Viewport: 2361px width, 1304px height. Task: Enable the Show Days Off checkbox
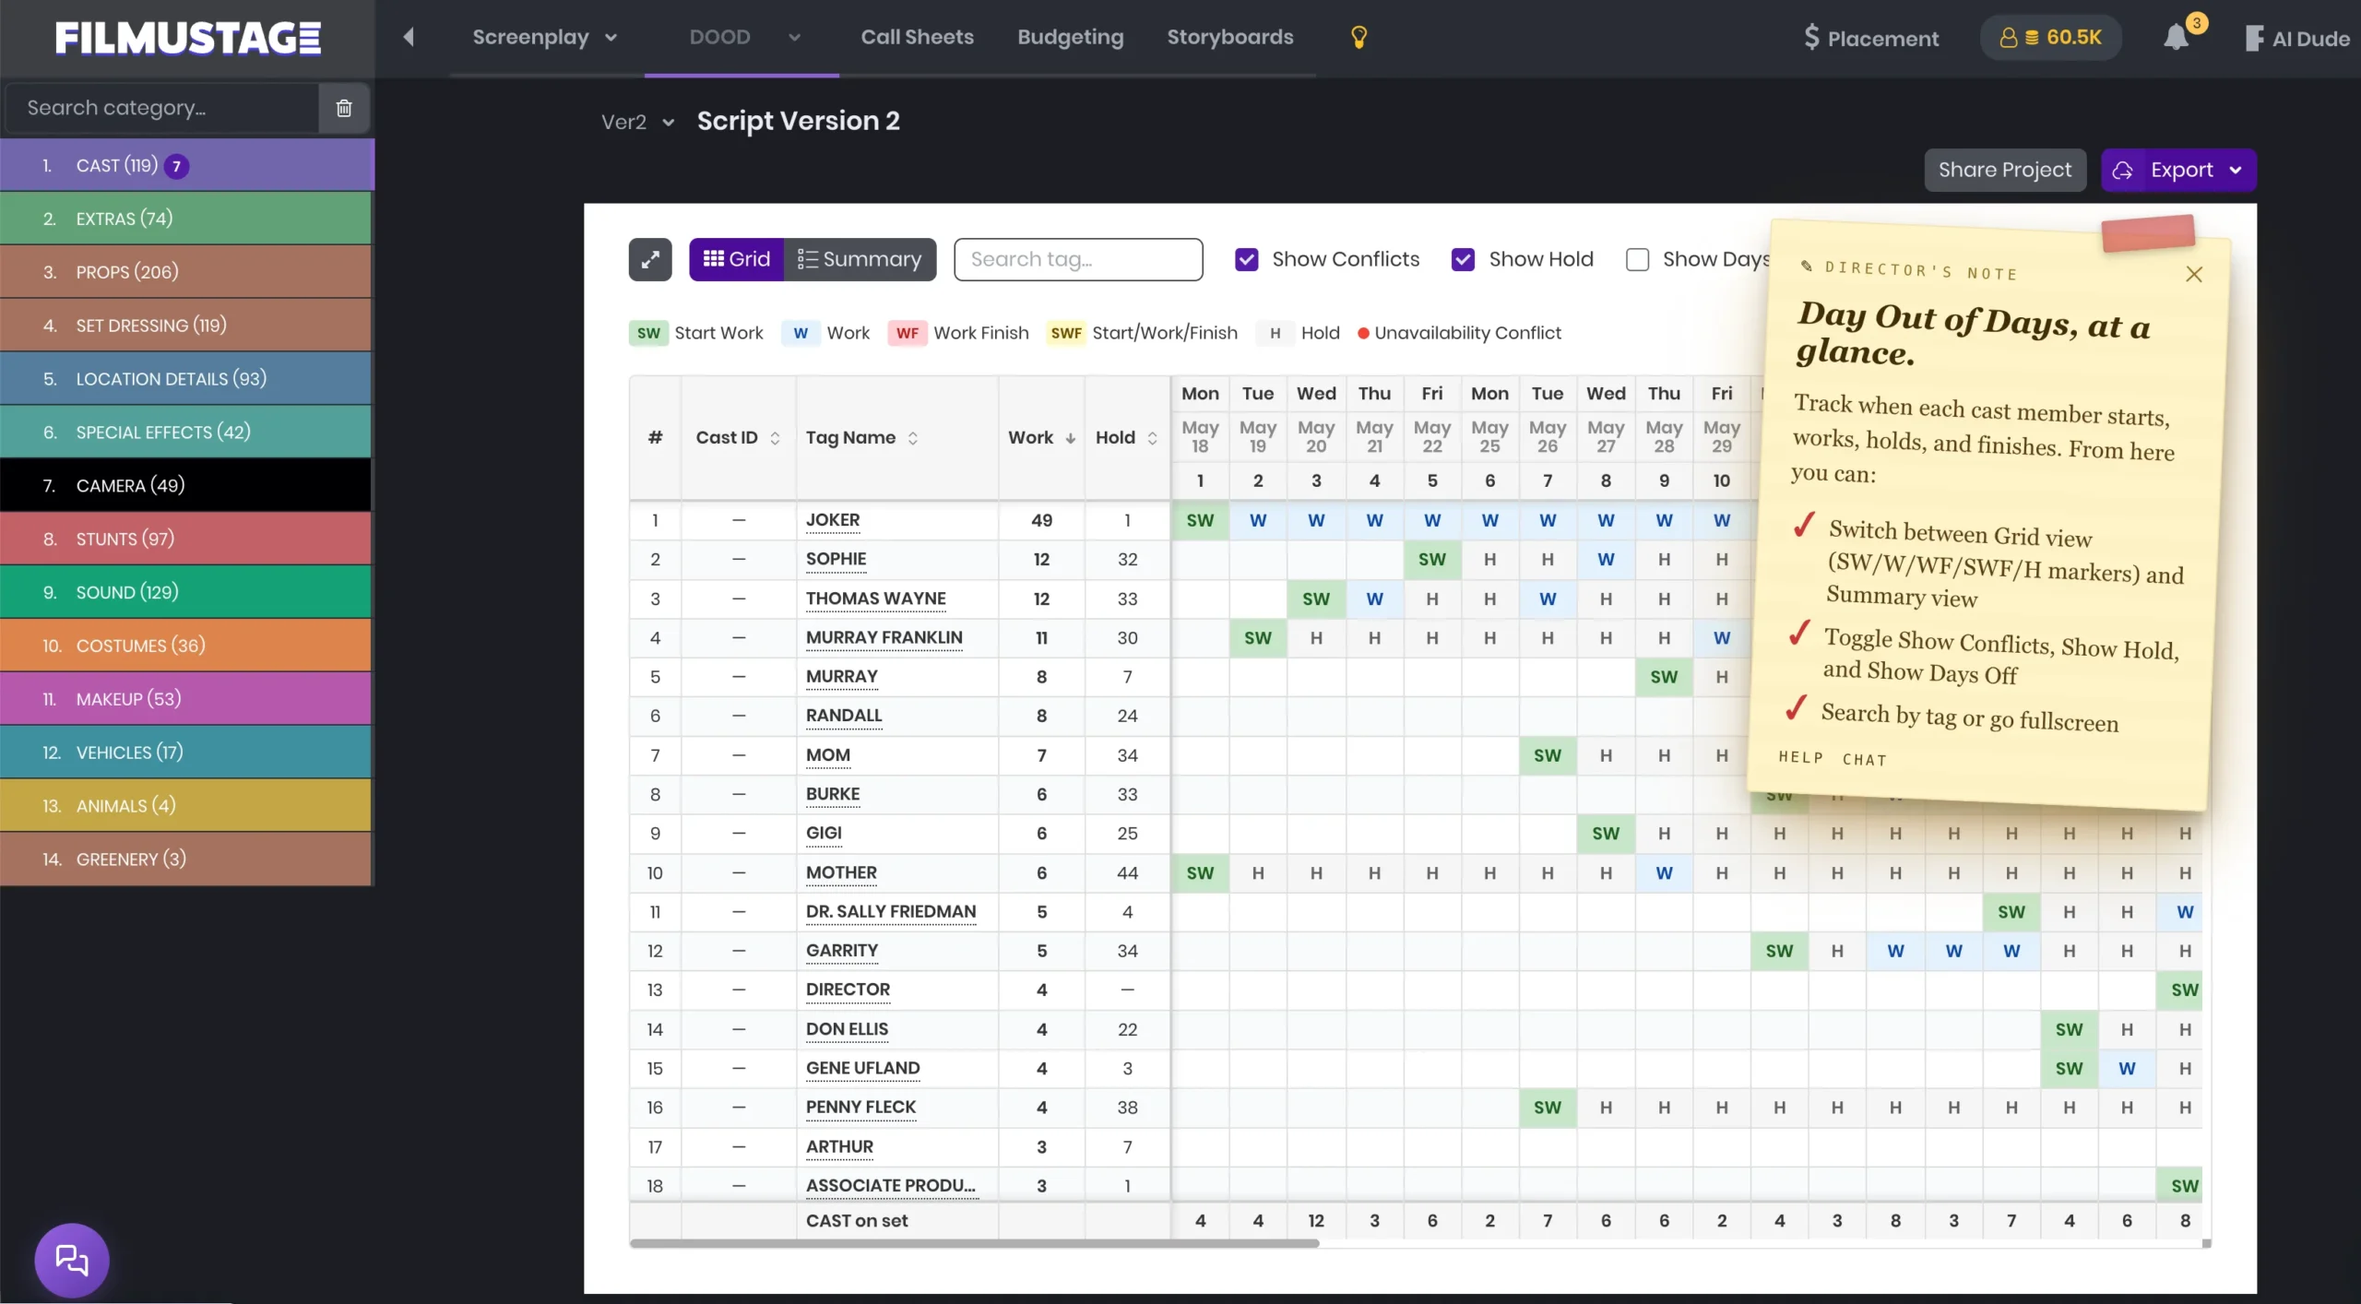coord(1637,259)
